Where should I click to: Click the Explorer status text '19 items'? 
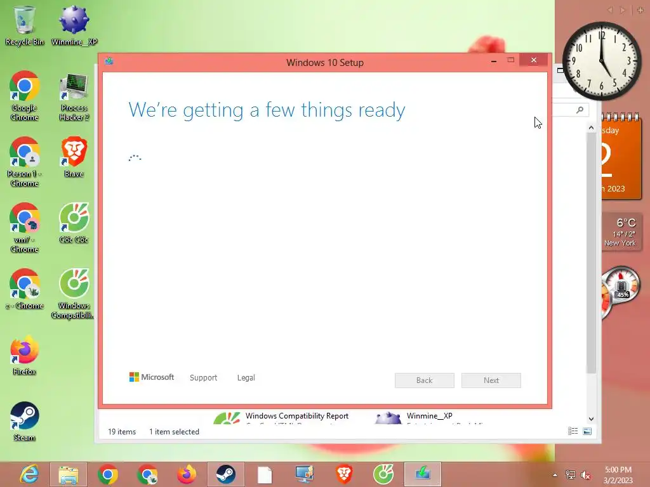pos(122,431)
